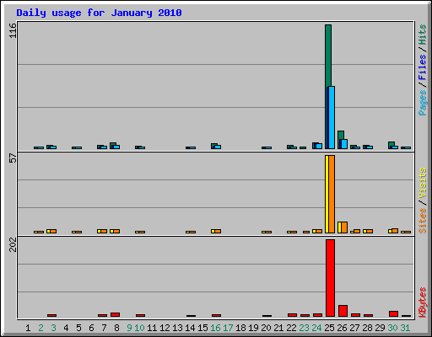432x337 pixels.
Task: Click the 57 scale value of the visits chart
Action: 13,158
